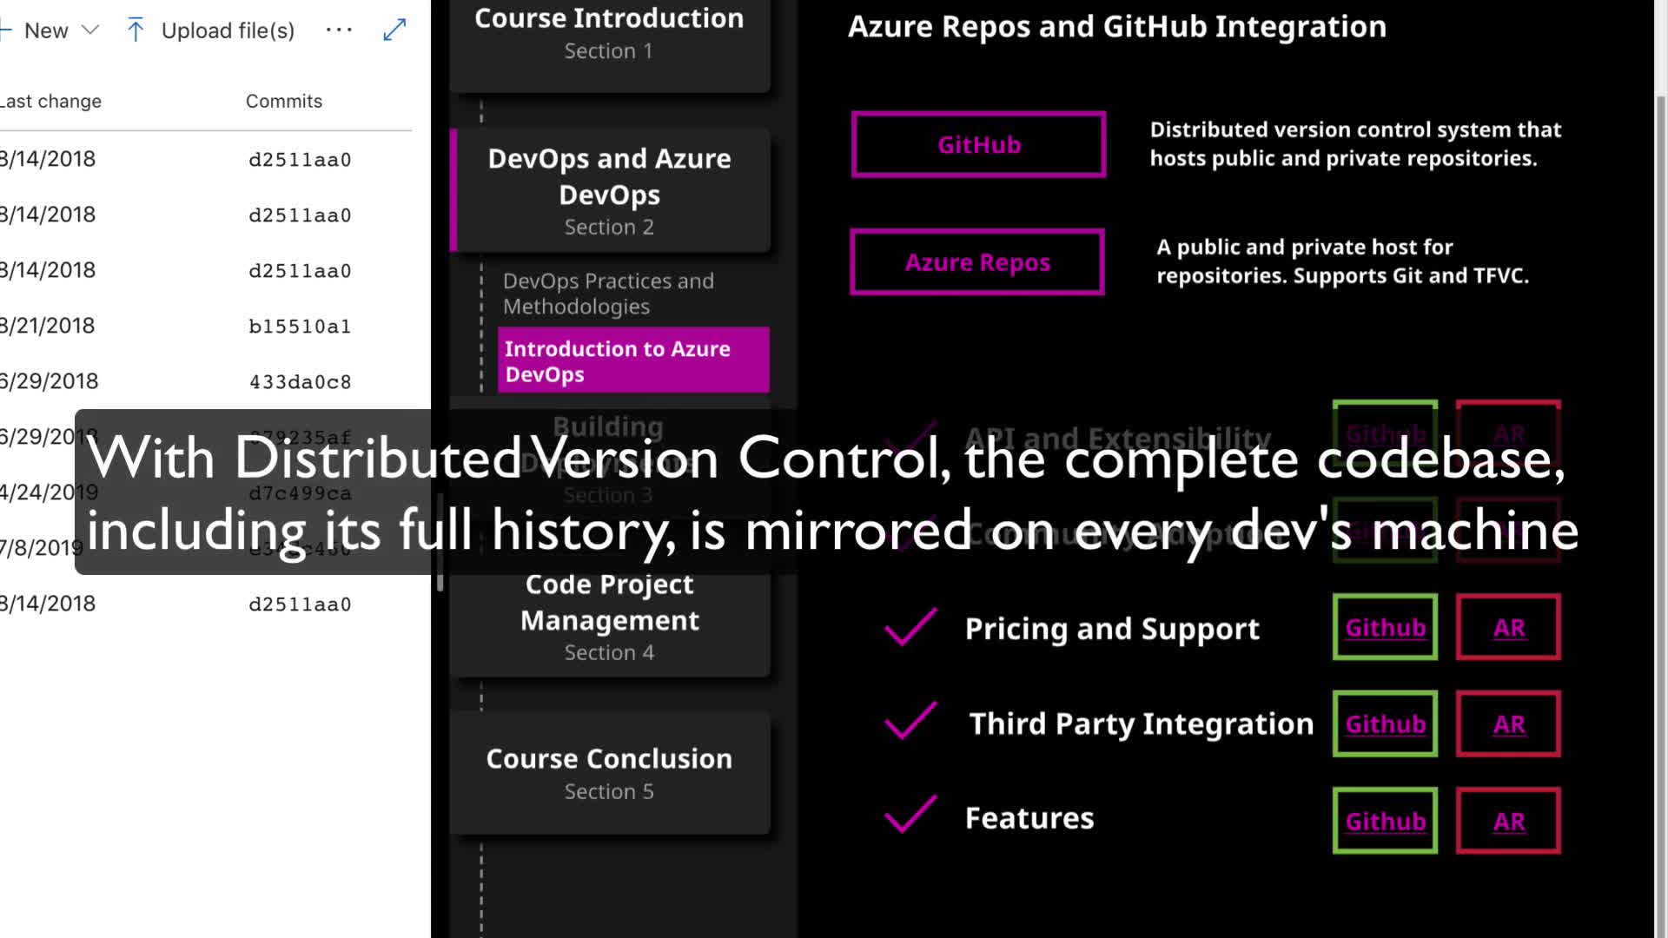Go to the Course Conclusion section
This screenshot has width=1668, height=938.
[609, 773]
